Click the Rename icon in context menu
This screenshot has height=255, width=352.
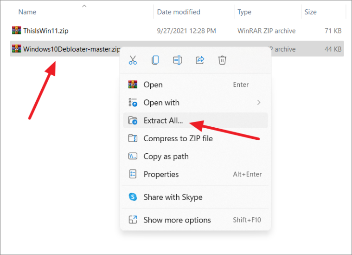(177, 60)
